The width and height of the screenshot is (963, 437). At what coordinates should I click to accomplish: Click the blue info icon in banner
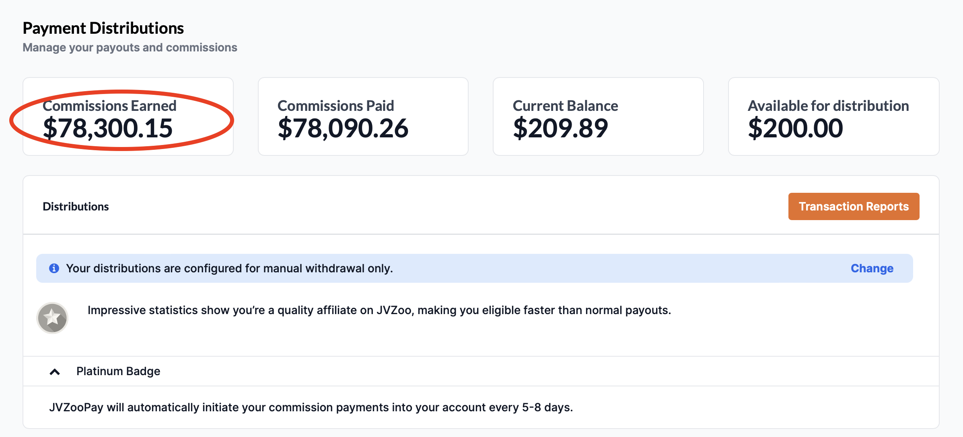[x=54, y=268]
